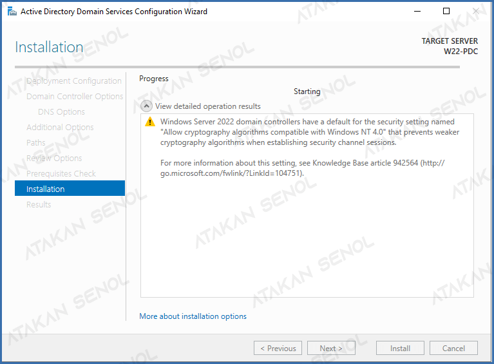Screen dimensions: 494x364
Task: Click the Windows Server 2022 warning message
Action: coord(310,132)
